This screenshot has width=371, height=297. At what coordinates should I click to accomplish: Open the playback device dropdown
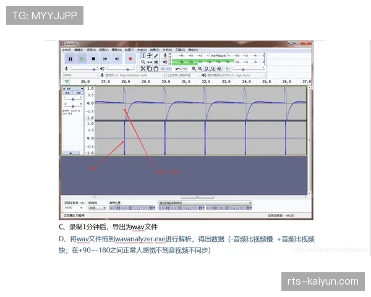pos(236,75)
